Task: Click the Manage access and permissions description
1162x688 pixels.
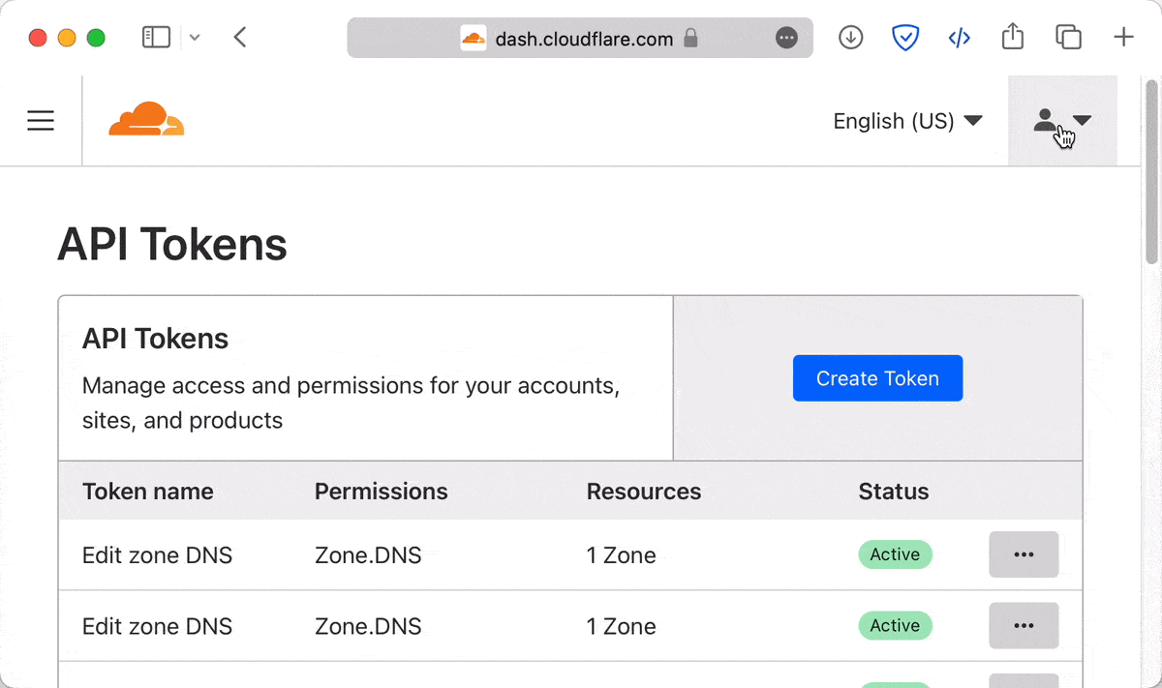Action: point(351,404)
